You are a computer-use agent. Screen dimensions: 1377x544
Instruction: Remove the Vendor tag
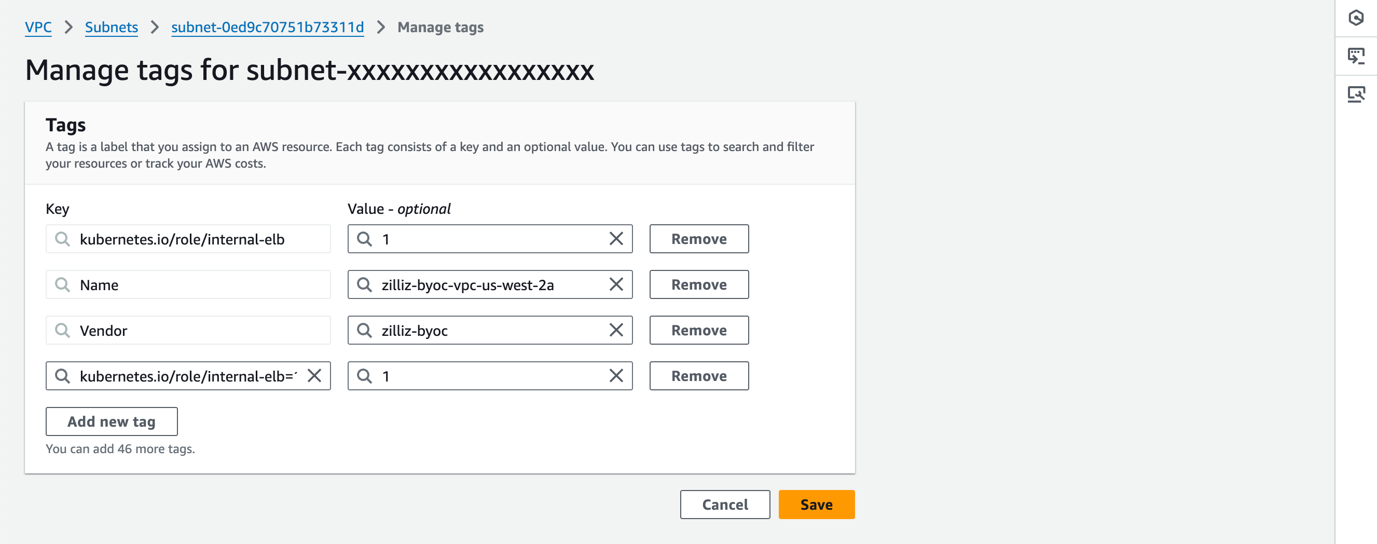(x=699, y=330)
